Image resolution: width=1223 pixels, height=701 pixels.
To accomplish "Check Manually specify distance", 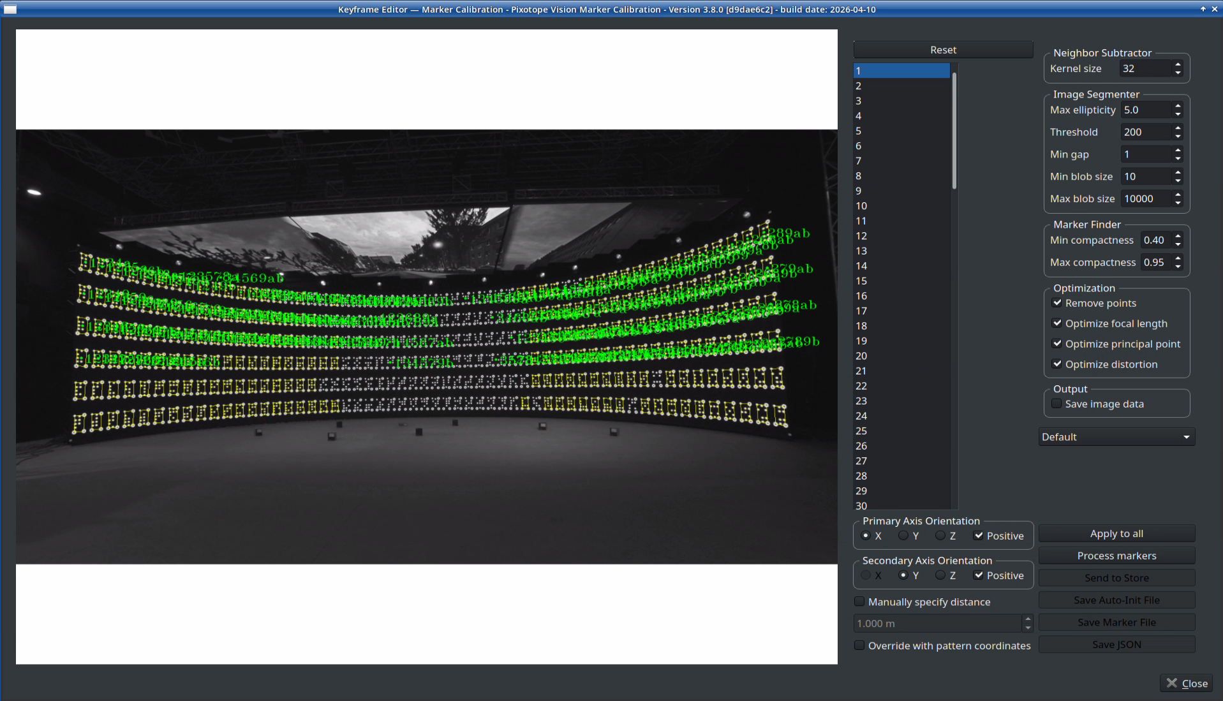I will pos(859,601).
